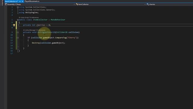
Task: Click the "Cherry" string literal
Action: [72, 38]
